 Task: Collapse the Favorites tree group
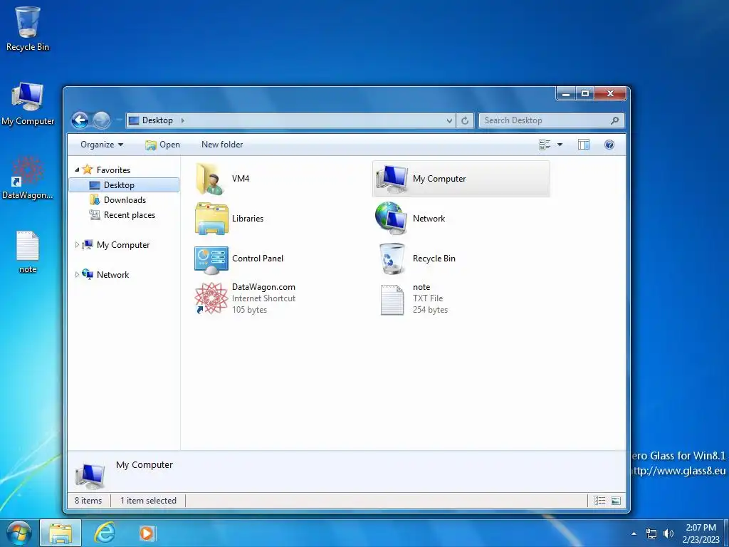(x=77, y=170)
